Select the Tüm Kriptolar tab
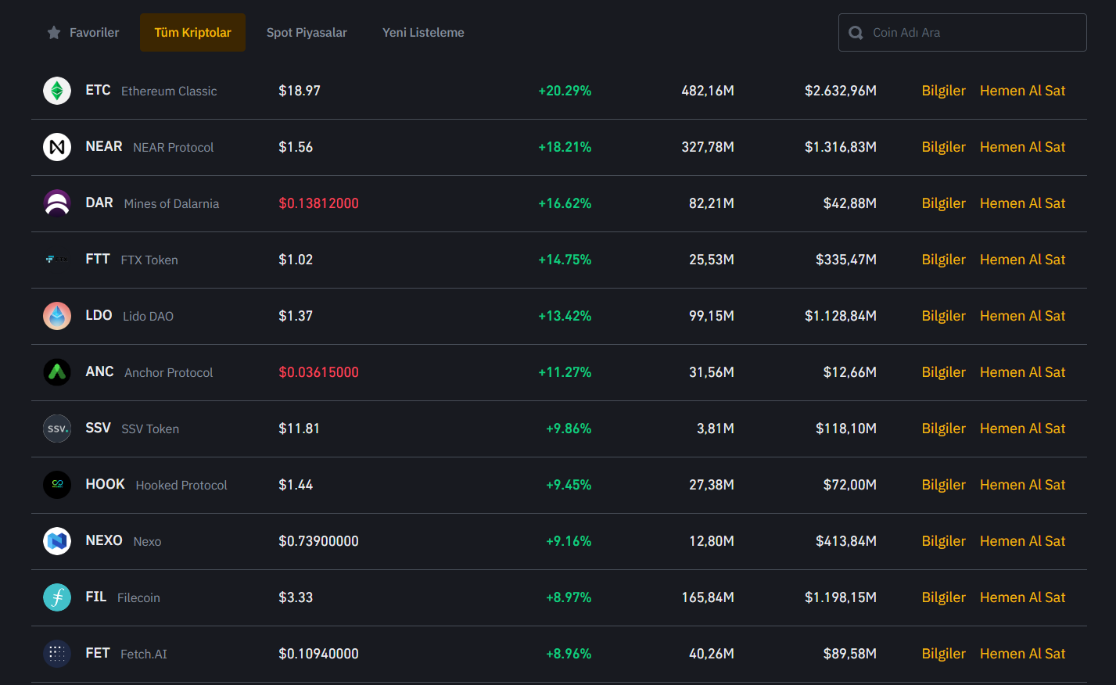Image resolution: width=1116 pixels, height=685 pixels. pos(192,33)
